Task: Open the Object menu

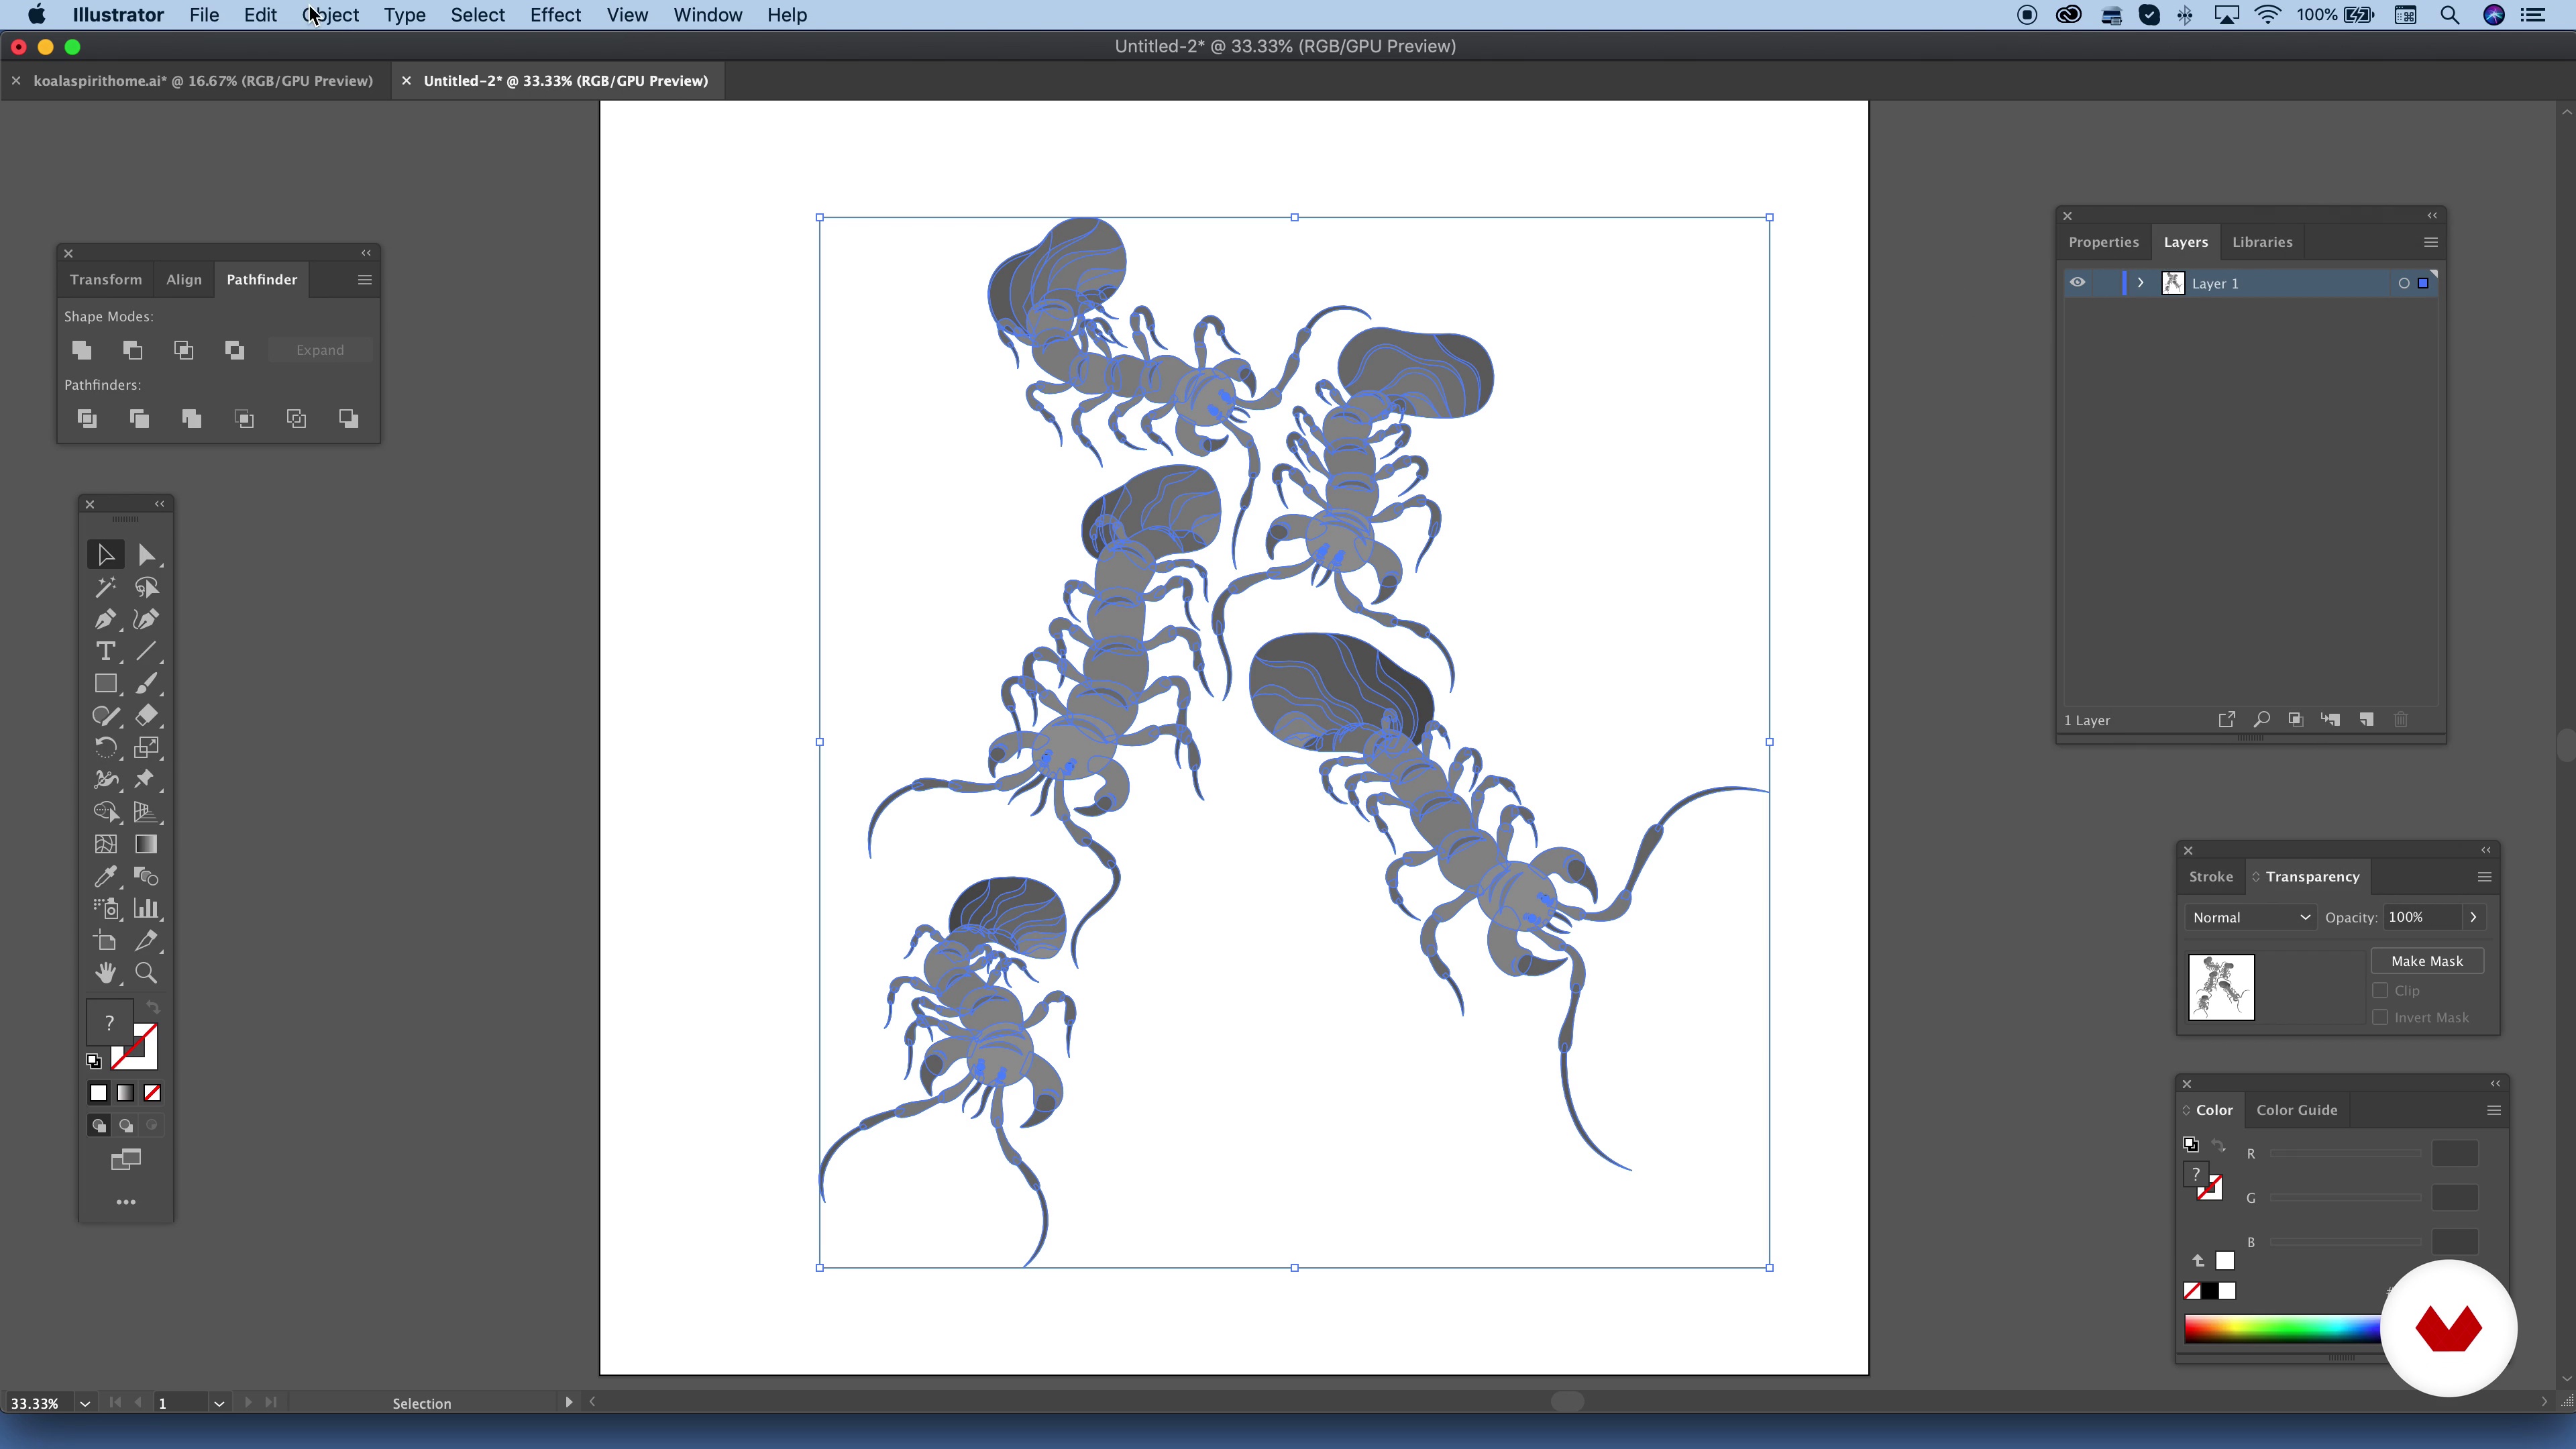Action: point(330,15)
